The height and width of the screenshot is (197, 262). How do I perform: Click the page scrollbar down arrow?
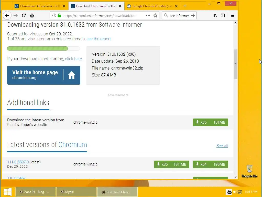pos(235,176)
